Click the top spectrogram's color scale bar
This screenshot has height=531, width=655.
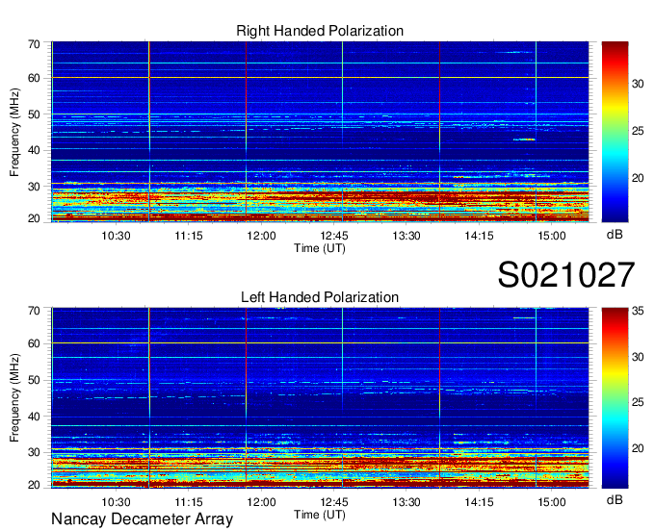click(615, 132)
